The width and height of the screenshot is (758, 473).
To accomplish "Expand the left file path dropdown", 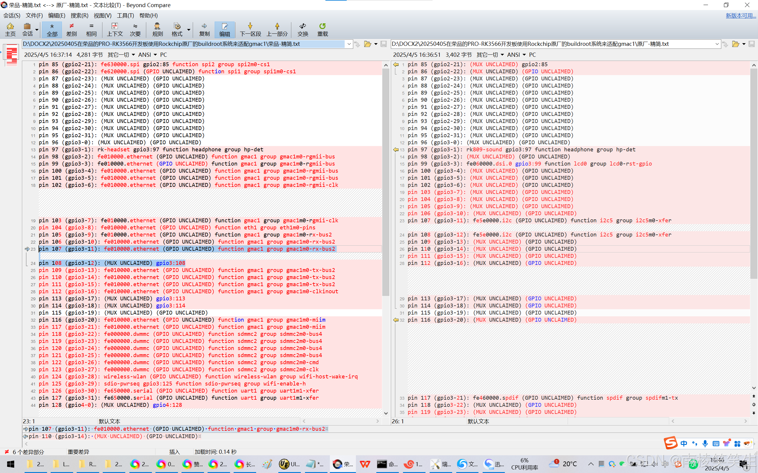I will [x=349, y=44].
